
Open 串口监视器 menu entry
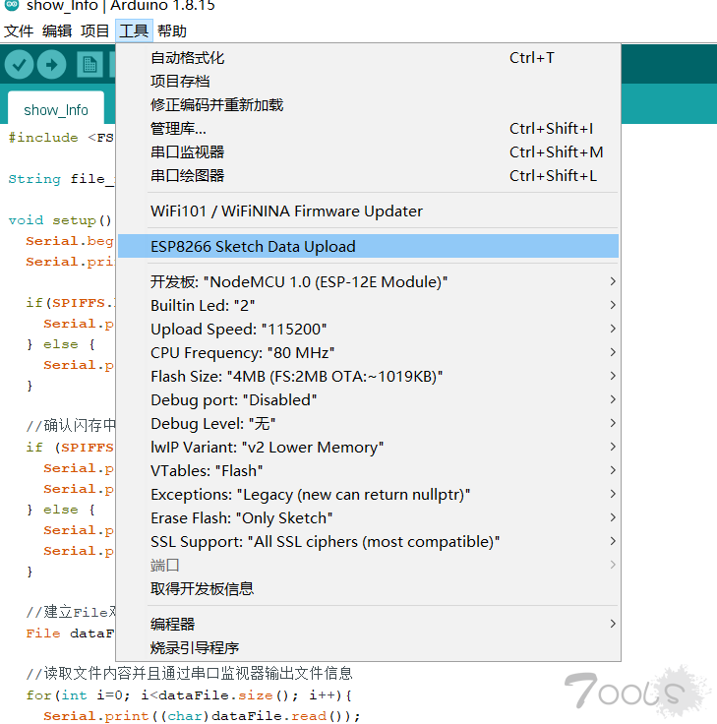tap(368, 151)
